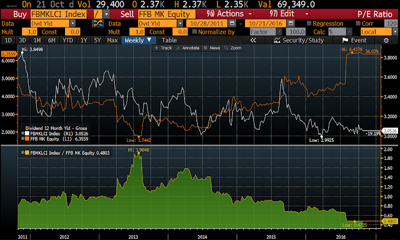Toggle the Normalize by checkbox
Screen dimensions: 400x240
point(194,32)
